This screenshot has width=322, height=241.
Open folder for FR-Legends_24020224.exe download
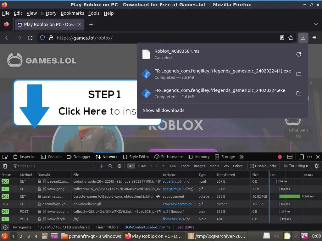click(x=299, y=94)
